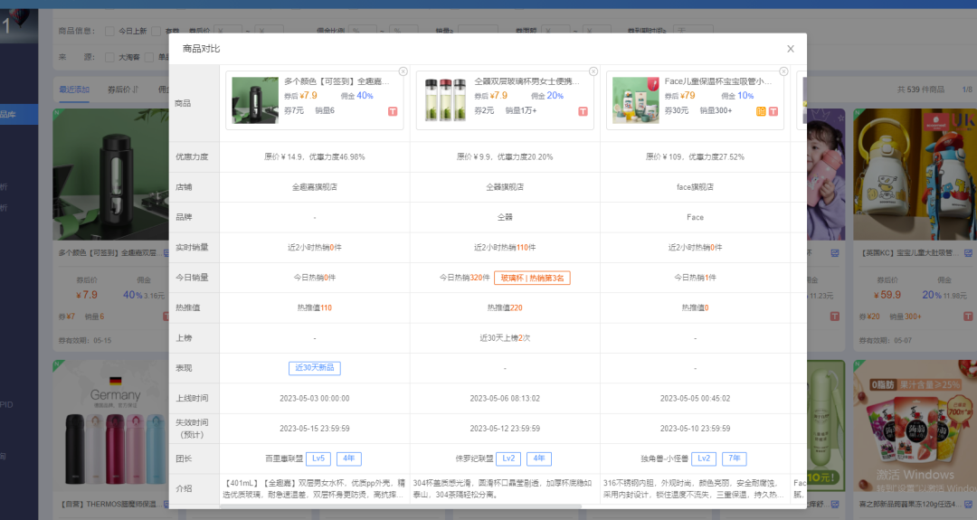Open title Face儿童保温杯宝宝吸管
The width and height of the screenshot is (977, 520).
717,81
